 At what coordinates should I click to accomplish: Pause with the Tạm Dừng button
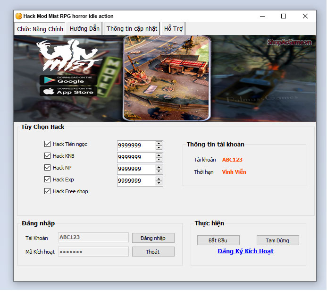tap(277, 240)
